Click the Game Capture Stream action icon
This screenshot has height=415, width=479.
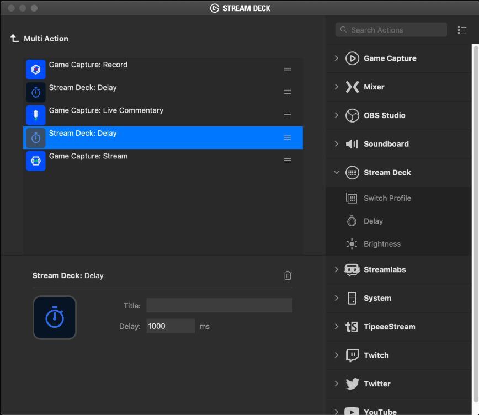[36, 161]
